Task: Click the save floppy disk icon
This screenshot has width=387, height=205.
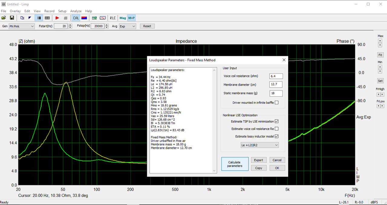Action: click(x=12, y=18)
